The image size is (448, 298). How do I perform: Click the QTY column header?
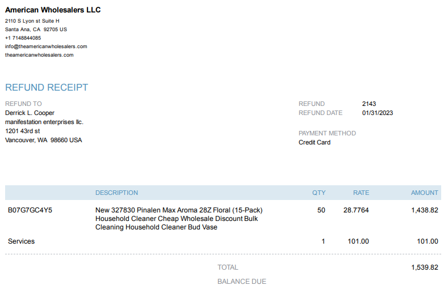pyautogui.click(x=319, y=193)
